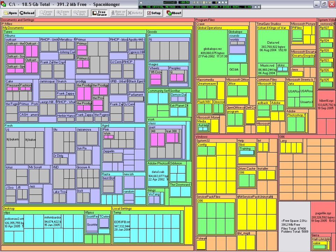This screenshot has width=336, height=252.
Task: Select the Jazzanova folder block
Action: click(x=87, y=137)
